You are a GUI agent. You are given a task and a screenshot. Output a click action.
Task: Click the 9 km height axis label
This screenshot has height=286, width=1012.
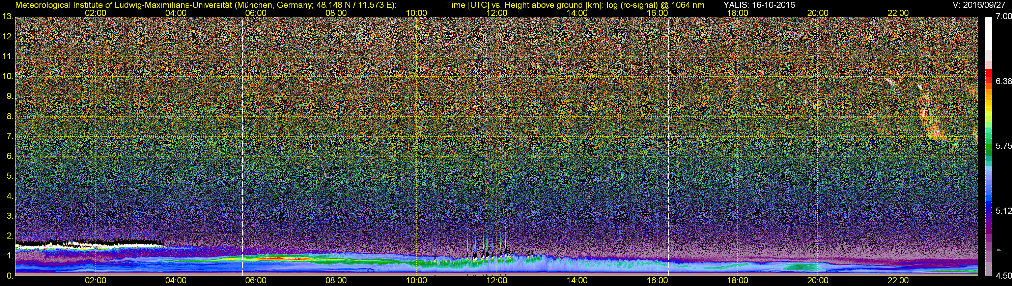pyautogui.click(x=10, y=97)
